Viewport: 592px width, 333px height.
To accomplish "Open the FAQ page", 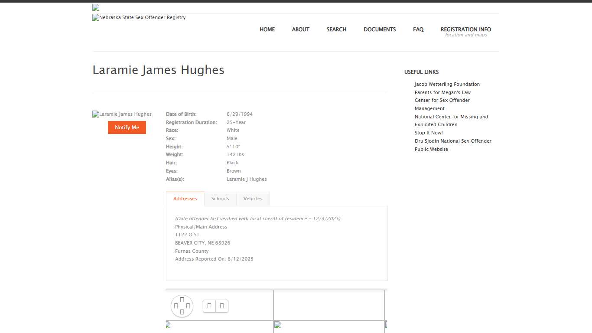I will coord(418,29).
